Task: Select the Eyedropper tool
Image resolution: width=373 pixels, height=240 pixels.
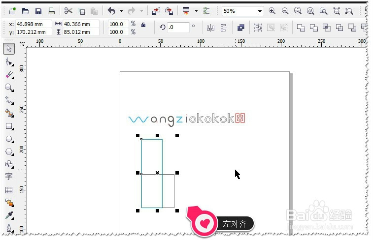Action: pyautogui.click(x=9, y=215)
